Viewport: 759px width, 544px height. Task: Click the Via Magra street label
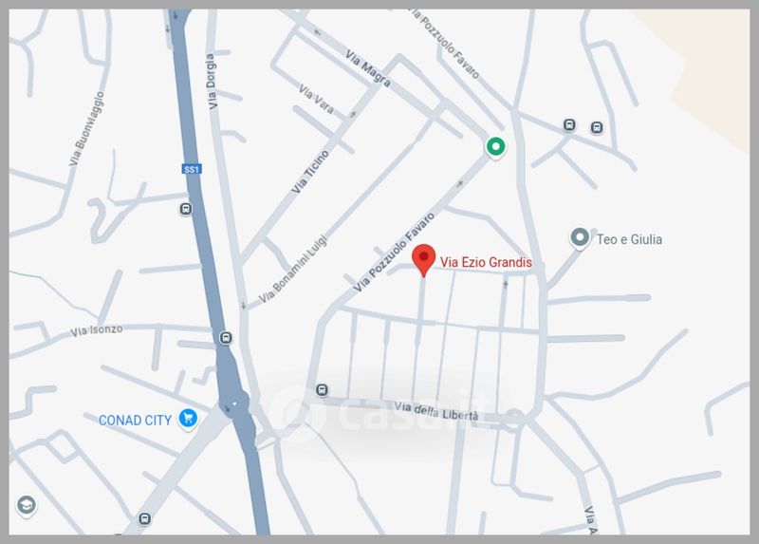click(368, 68)
